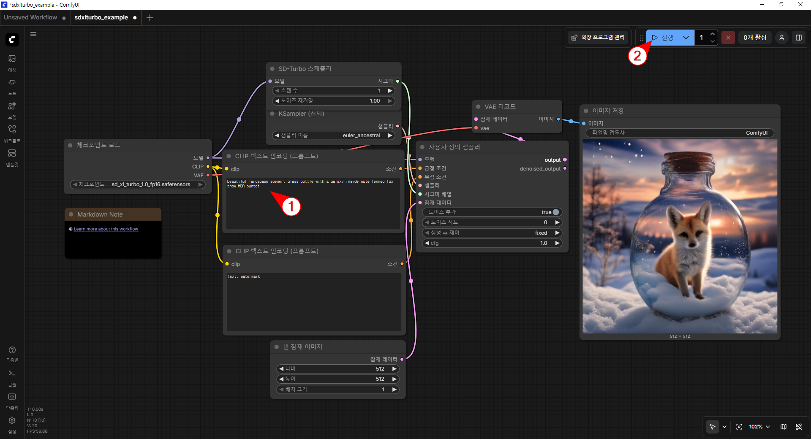
Task: Open the Model library sidebar icon
Action: (12, 109)
